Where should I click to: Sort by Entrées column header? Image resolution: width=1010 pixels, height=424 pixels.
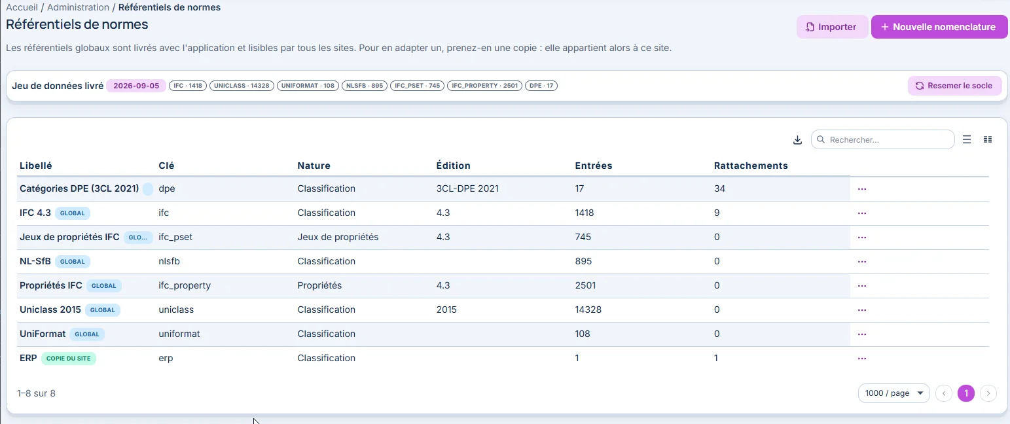(x=593, y=166)
